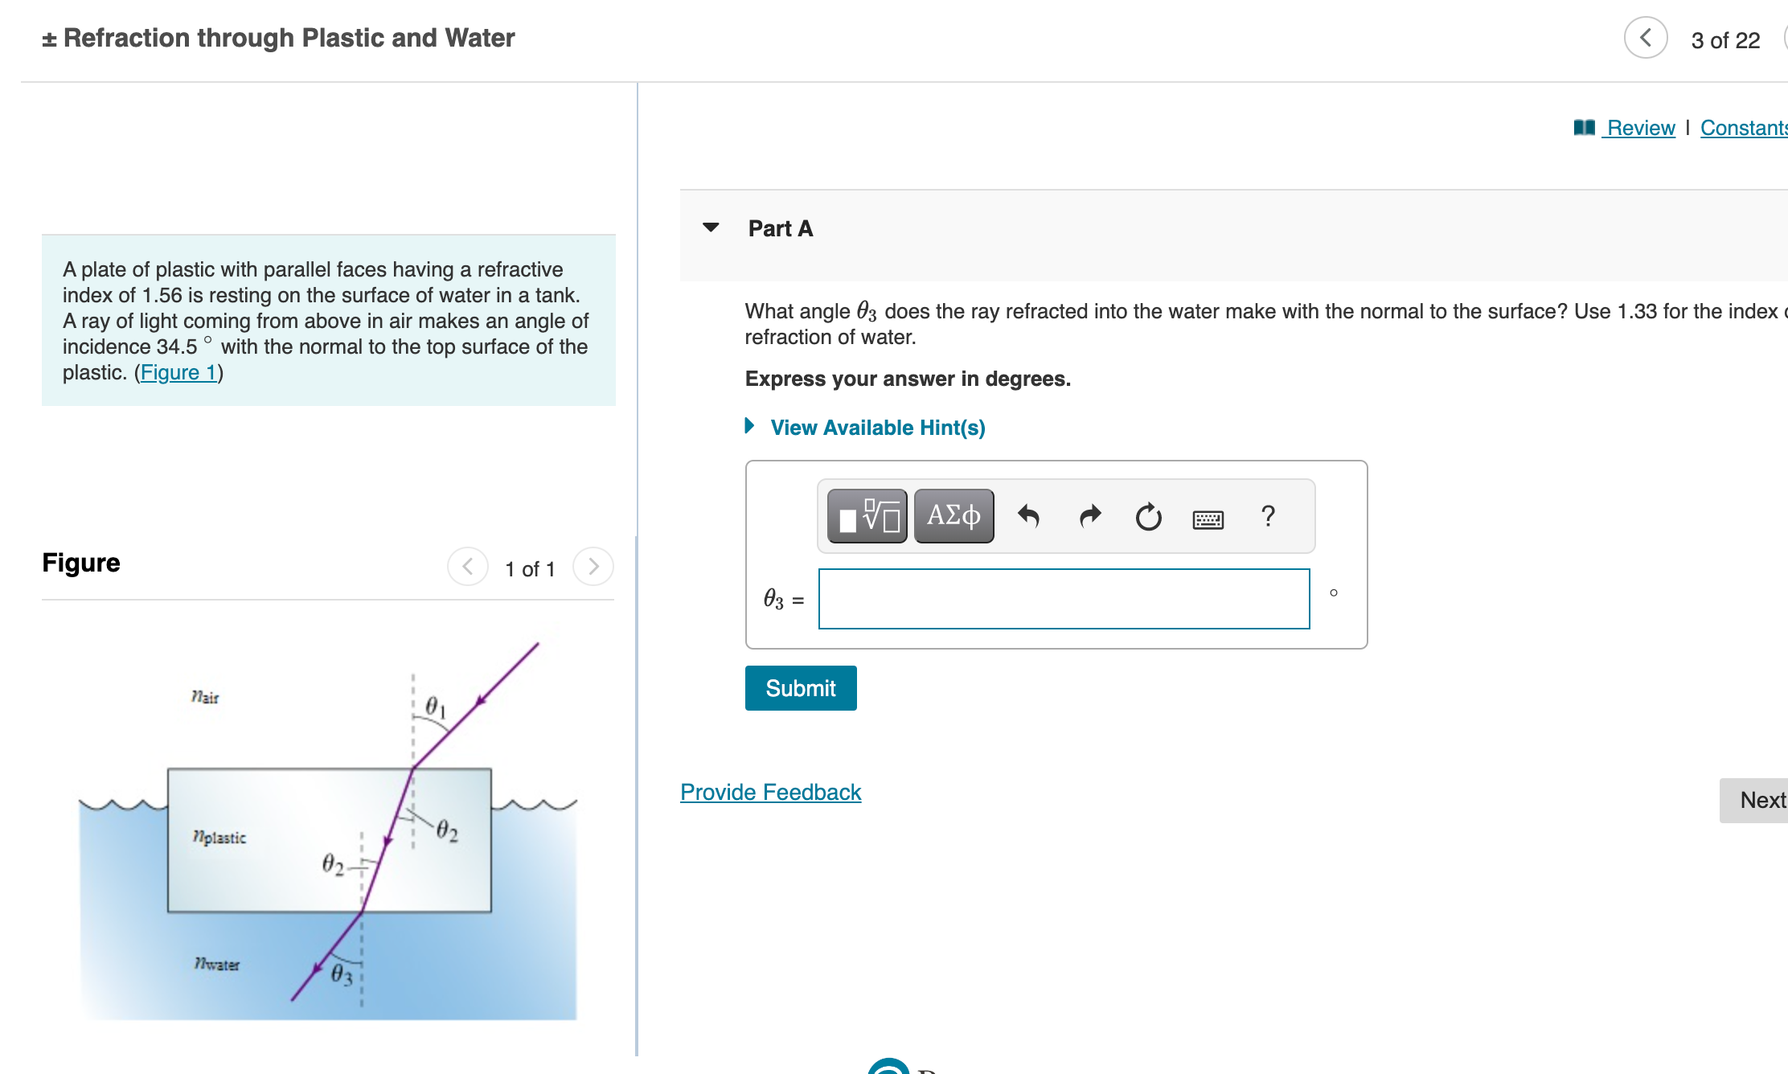The height and width of the screenshot is (1074, 1788).
Task: Open the on-screen keyboard icon
Action: tap(1208, 519)
